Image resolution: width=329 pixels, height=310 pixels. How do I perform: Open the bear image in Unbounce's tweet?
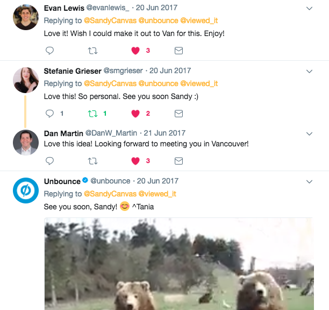pyautogui.click(x=178, y=264)
